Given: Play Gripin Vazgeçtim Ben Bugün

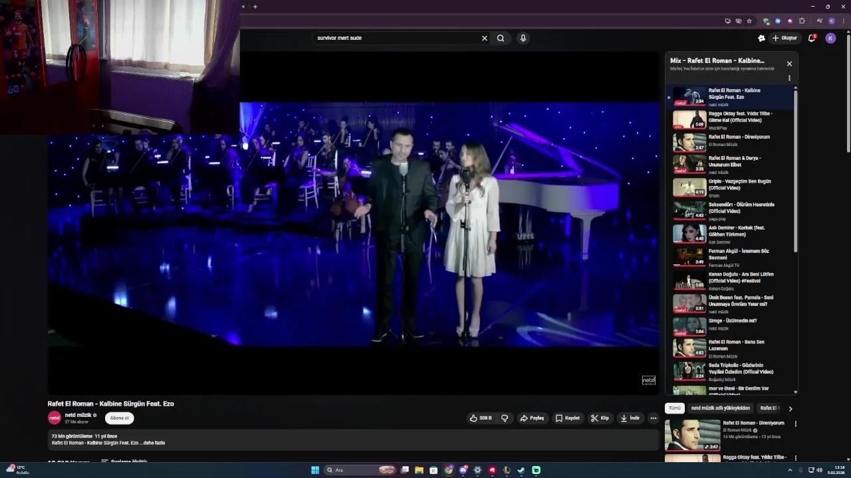Looking at the screenshot, I should coord(731,188).
